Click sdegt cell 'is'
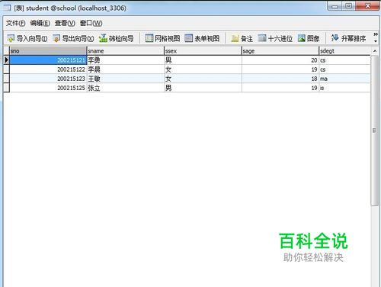Viewport: 381px width, 287px height. [x=344, y=88]
